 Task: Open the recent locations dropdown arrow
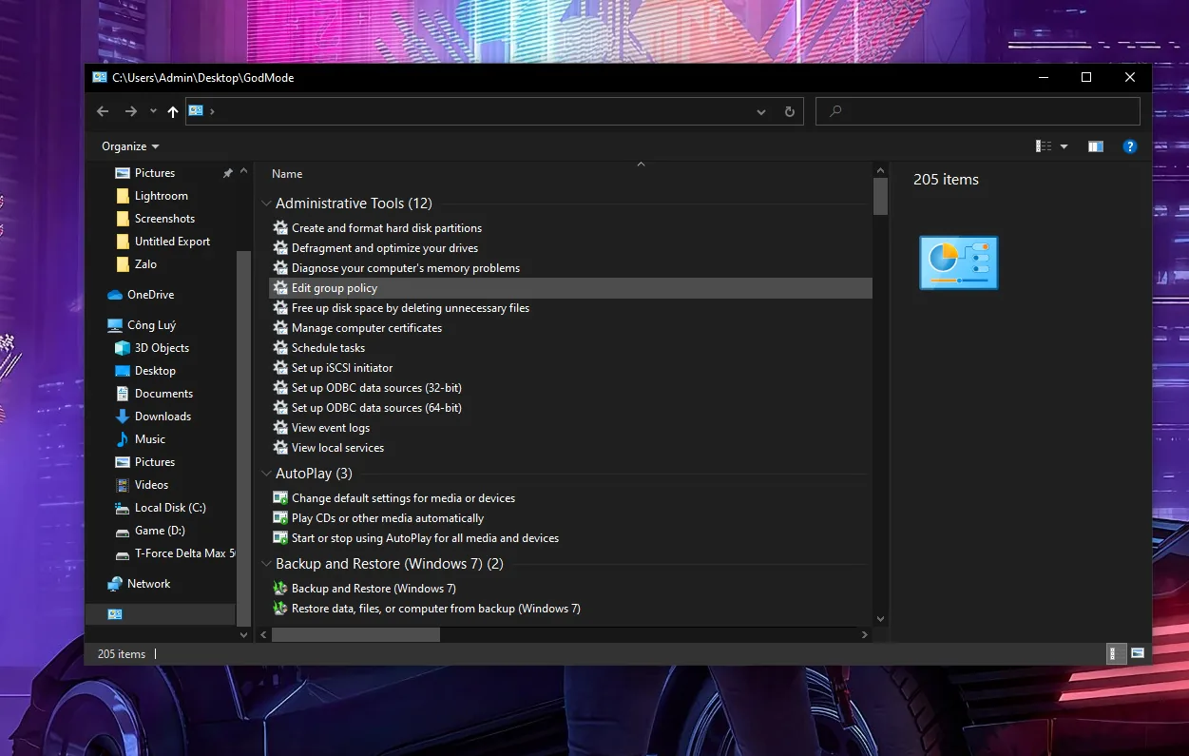coord(153,111)
